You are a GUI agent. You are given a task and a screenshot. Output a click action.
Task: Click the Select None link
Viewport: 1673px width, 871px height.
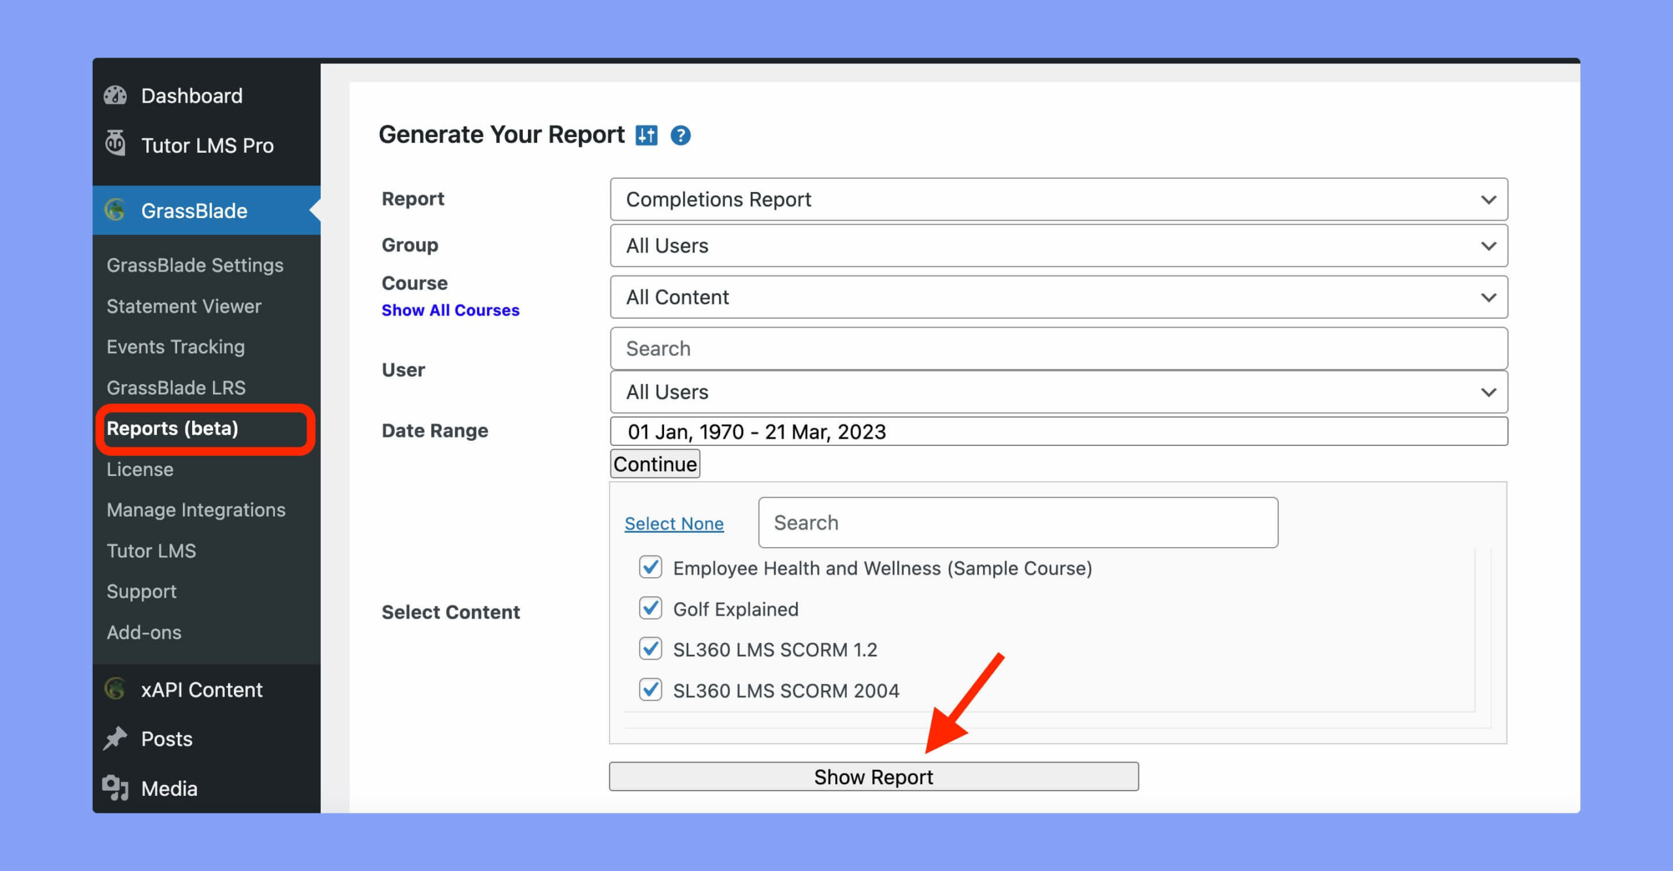pos(674,522)
